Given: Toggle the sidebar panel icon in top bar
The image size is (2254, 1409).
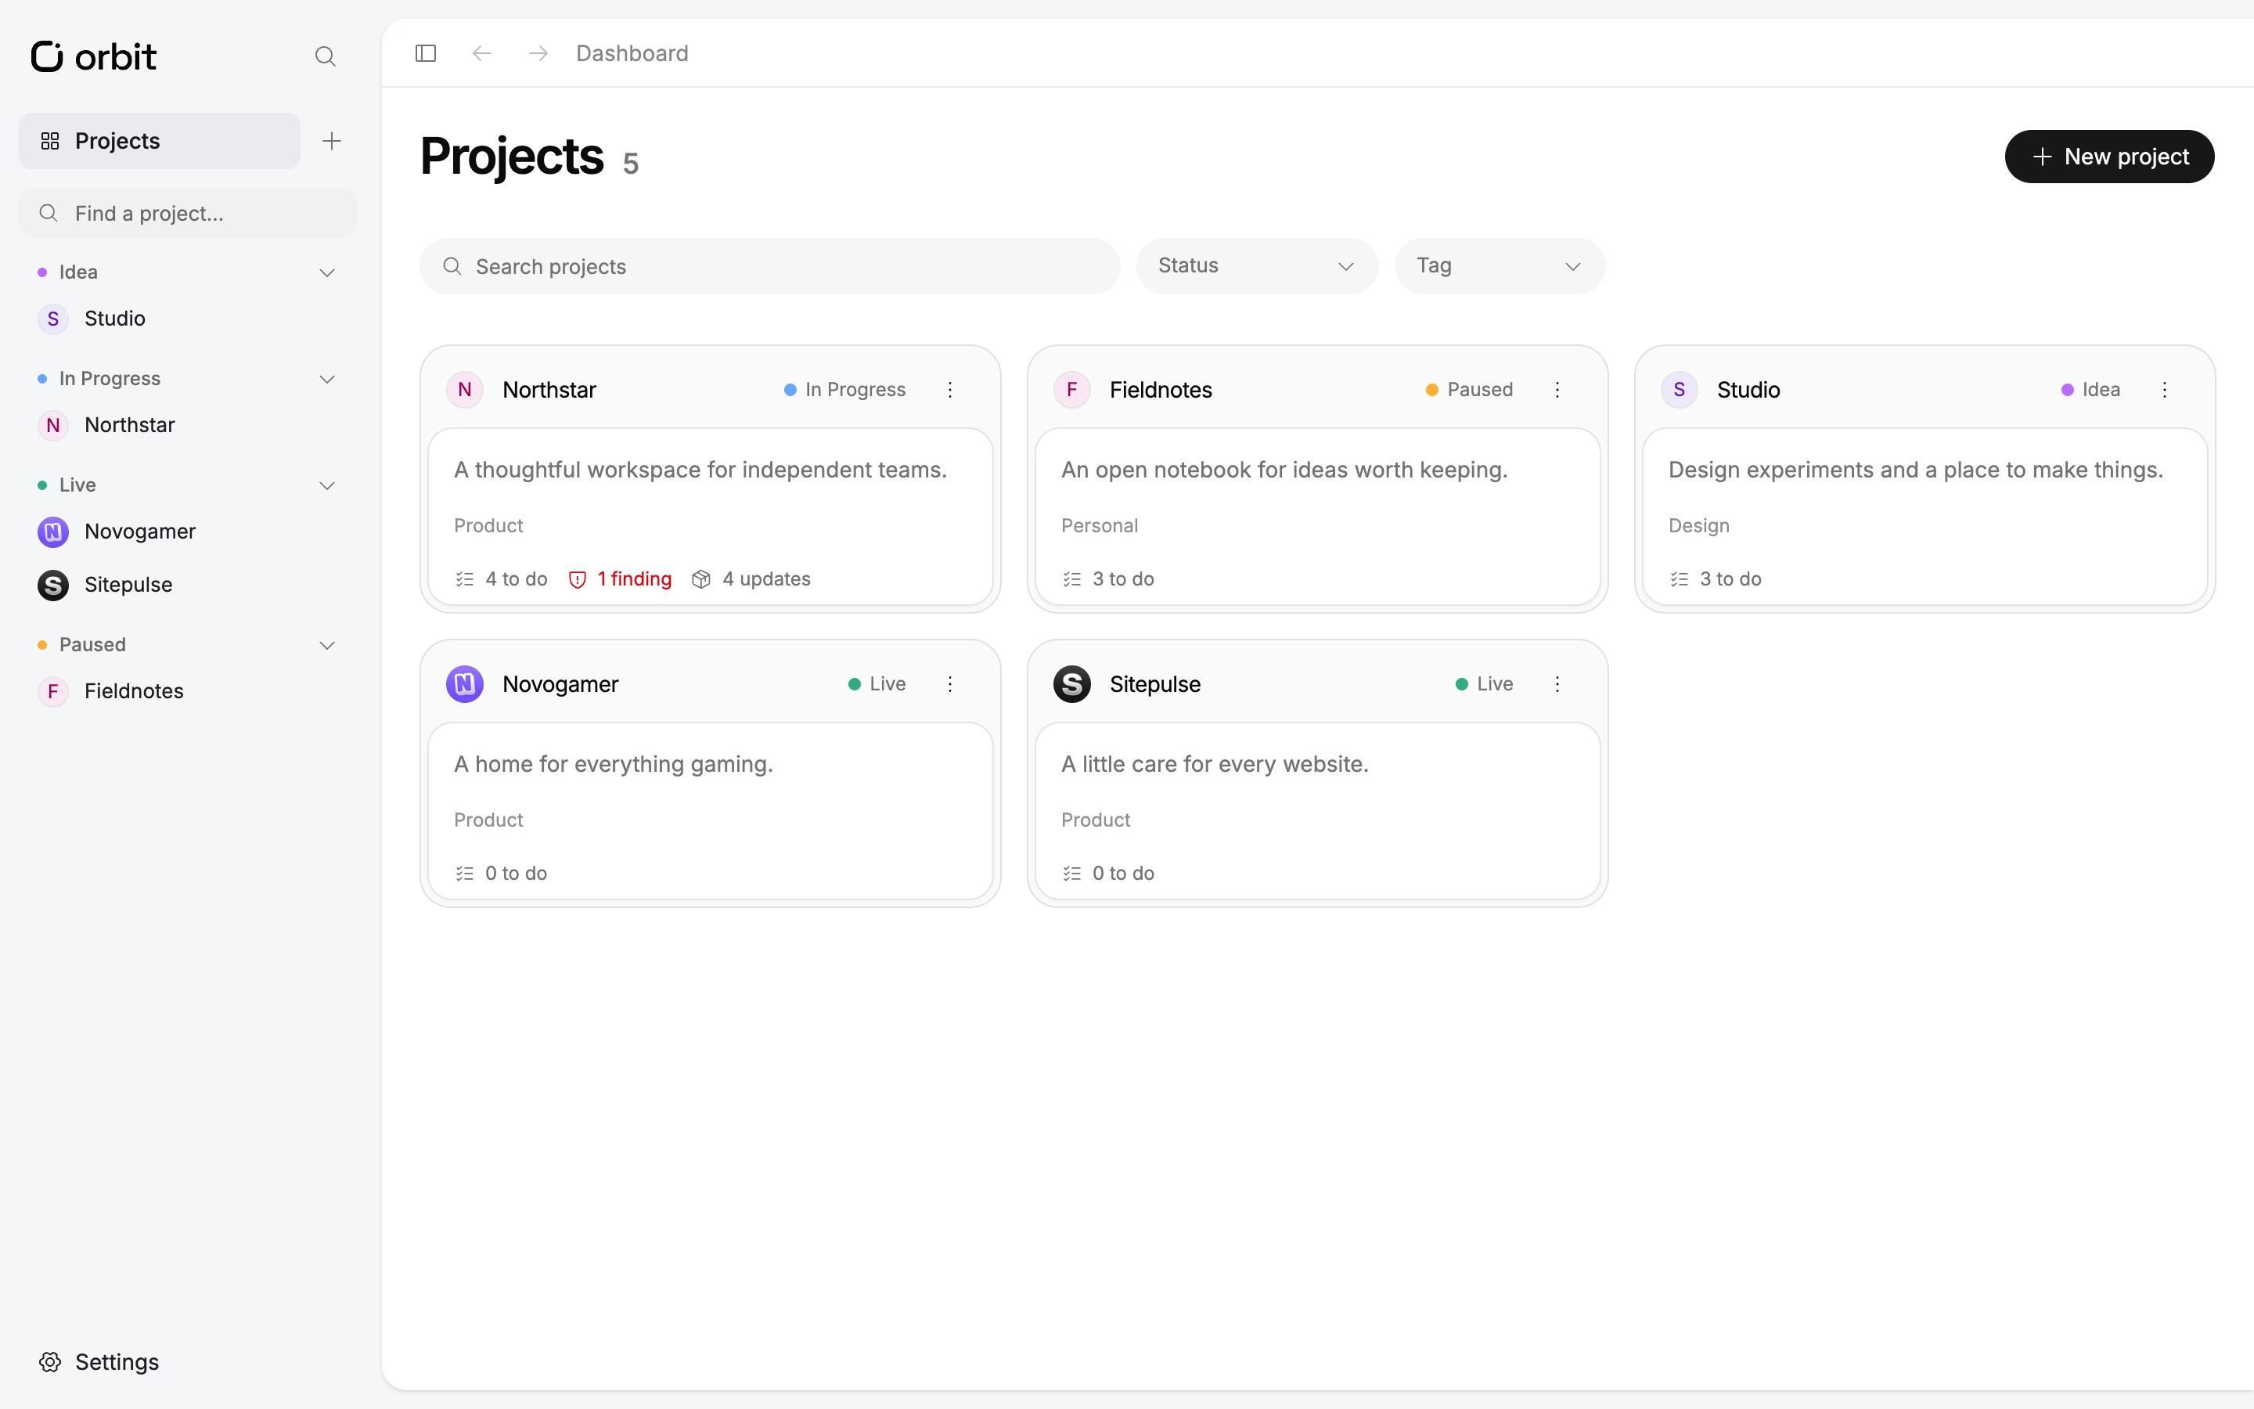Looking at the screenshot, I should 426,53.
